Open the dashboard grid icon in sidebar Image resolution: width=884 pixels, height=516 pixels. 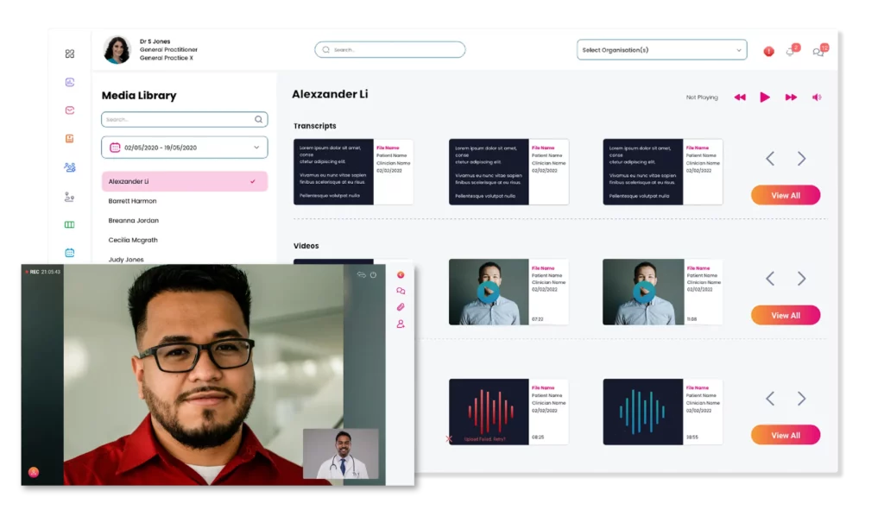tap(69, 53)
